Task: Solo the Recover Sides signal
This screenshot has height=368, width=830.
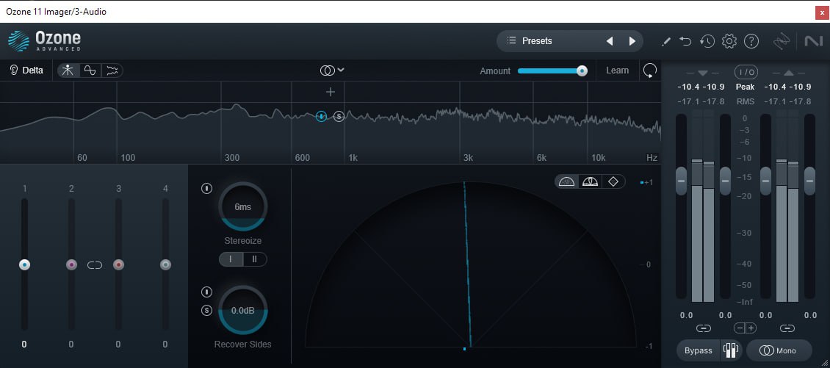Action: [206, 310]
